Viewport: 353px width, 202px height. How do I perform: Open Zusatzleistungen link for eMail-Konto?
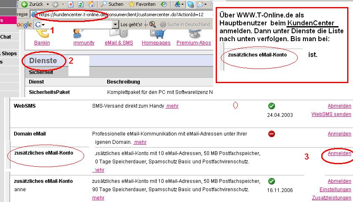(331, 198)
